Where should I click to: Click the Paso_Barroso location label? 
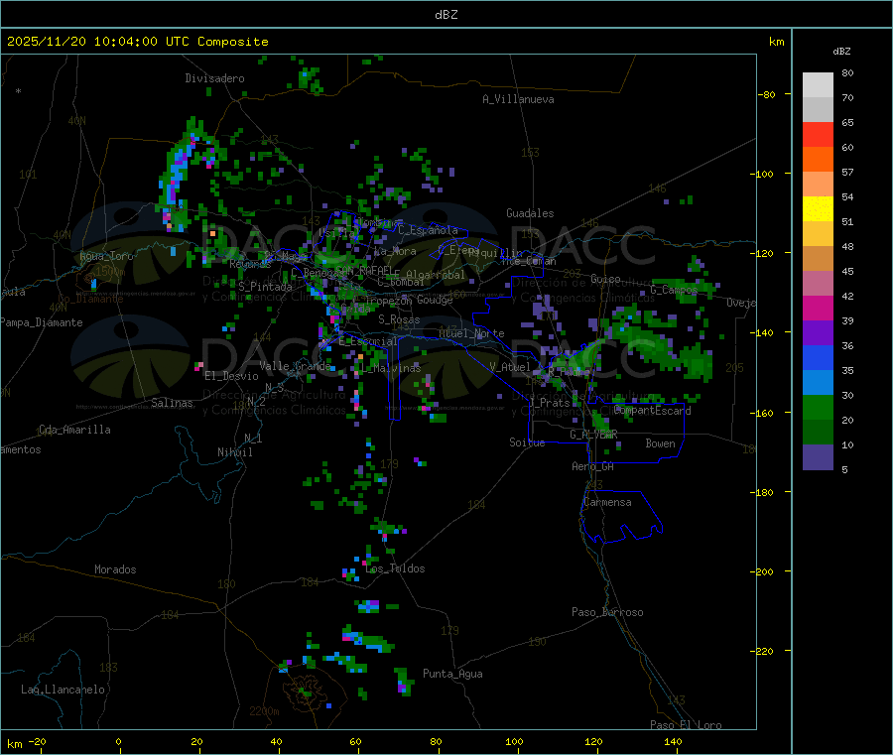point(607,612)
